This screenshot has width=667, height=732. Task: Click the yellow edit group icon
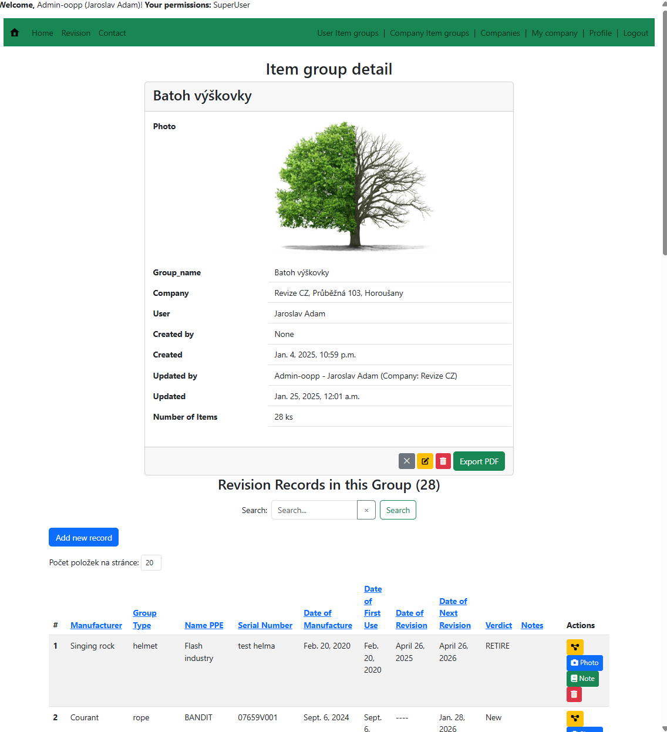(425, 461)
